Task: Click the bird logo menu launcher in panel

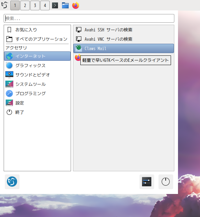Action: coord(5,5)
